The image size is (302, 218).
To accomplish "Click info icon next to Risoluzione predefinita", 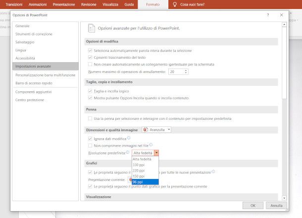I will click(128, 152).
